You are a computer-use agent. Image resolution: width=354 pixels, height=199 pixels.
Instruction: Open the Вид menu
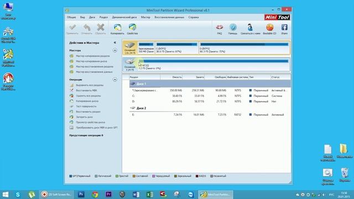point(82,17)
